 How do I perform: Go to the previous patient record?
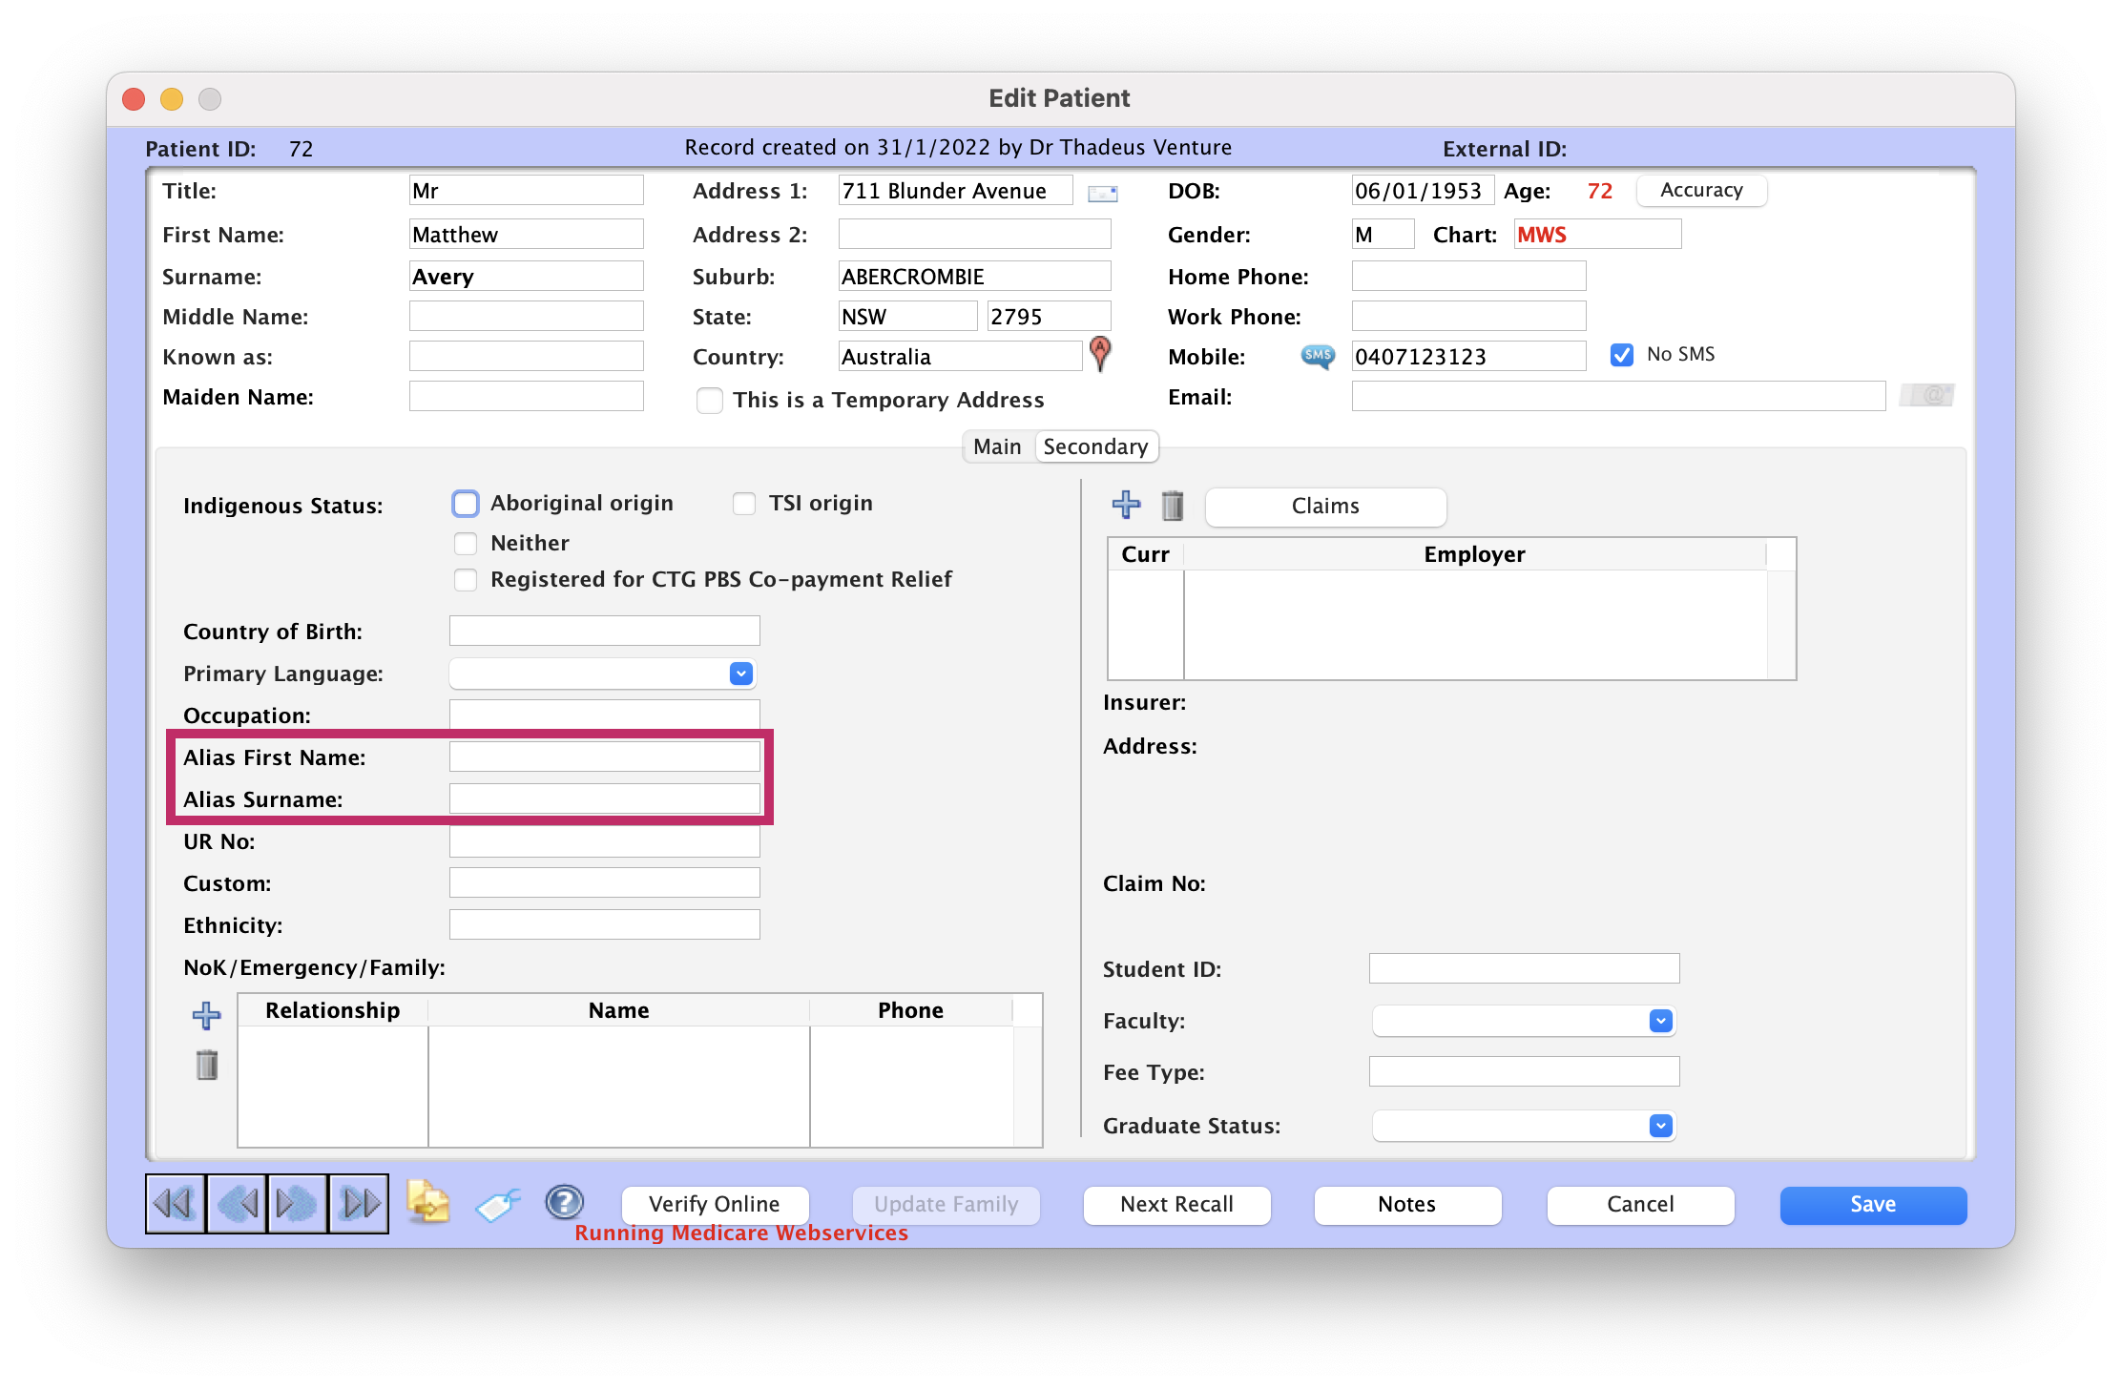tap(236, 1204)
